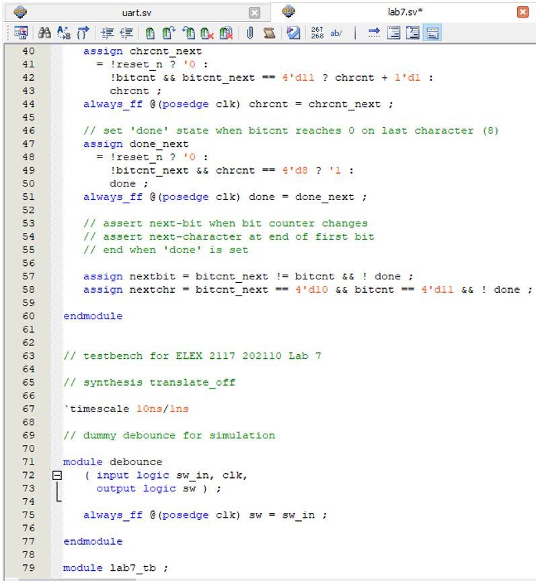Click the '`timescale 10ns/1ns' line

point(126,409)
